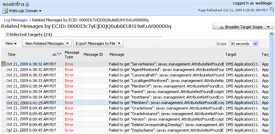Screen dimensions: 275x134
Task: Sort Time column descending with the down triangle
Action: [x=59, y=54]
